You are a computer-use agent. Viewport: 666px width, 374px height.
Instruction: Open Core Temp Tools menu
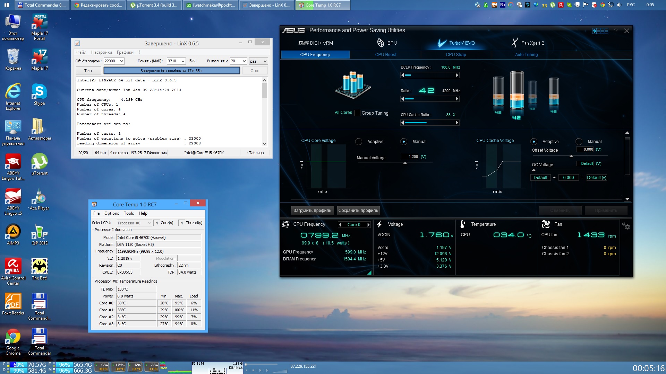coord(129,213)
